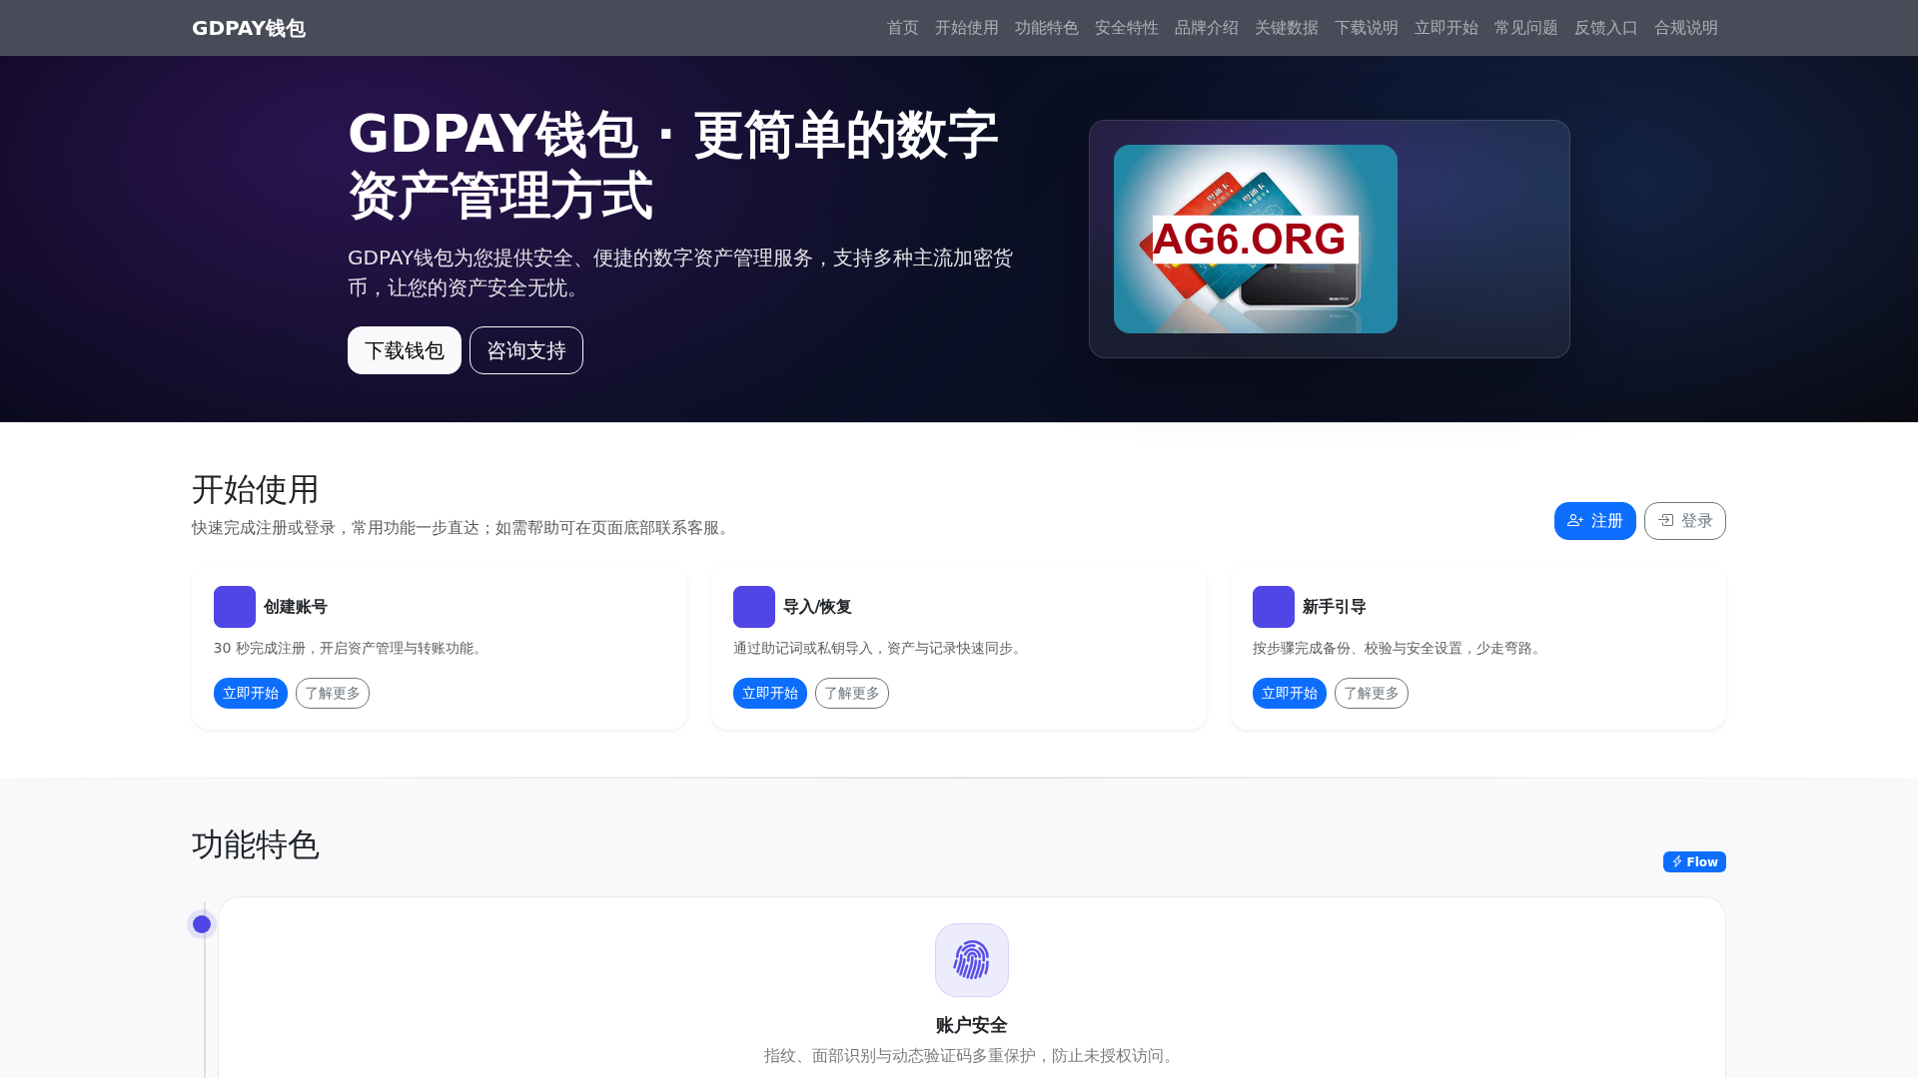Open 常见问题 navigation link
The width and height of the screenshot is (1918, 1078).
pyautogui.click(x=1525, y=28)
